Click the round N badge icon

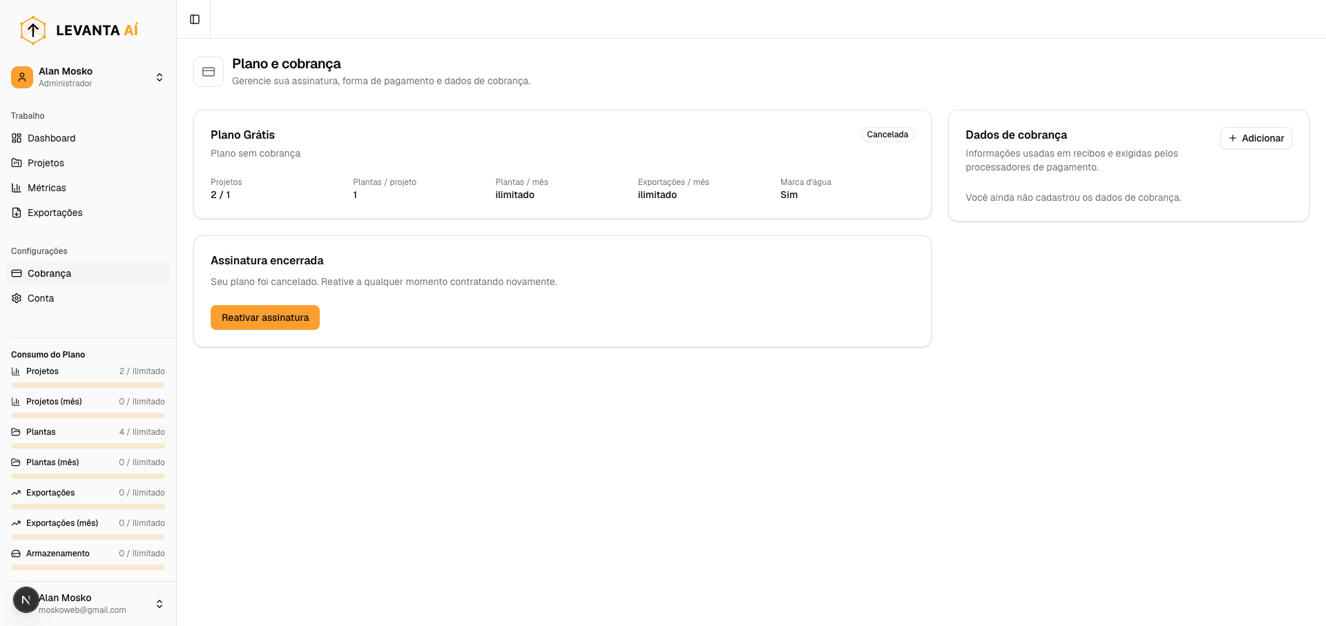(26, 600)
